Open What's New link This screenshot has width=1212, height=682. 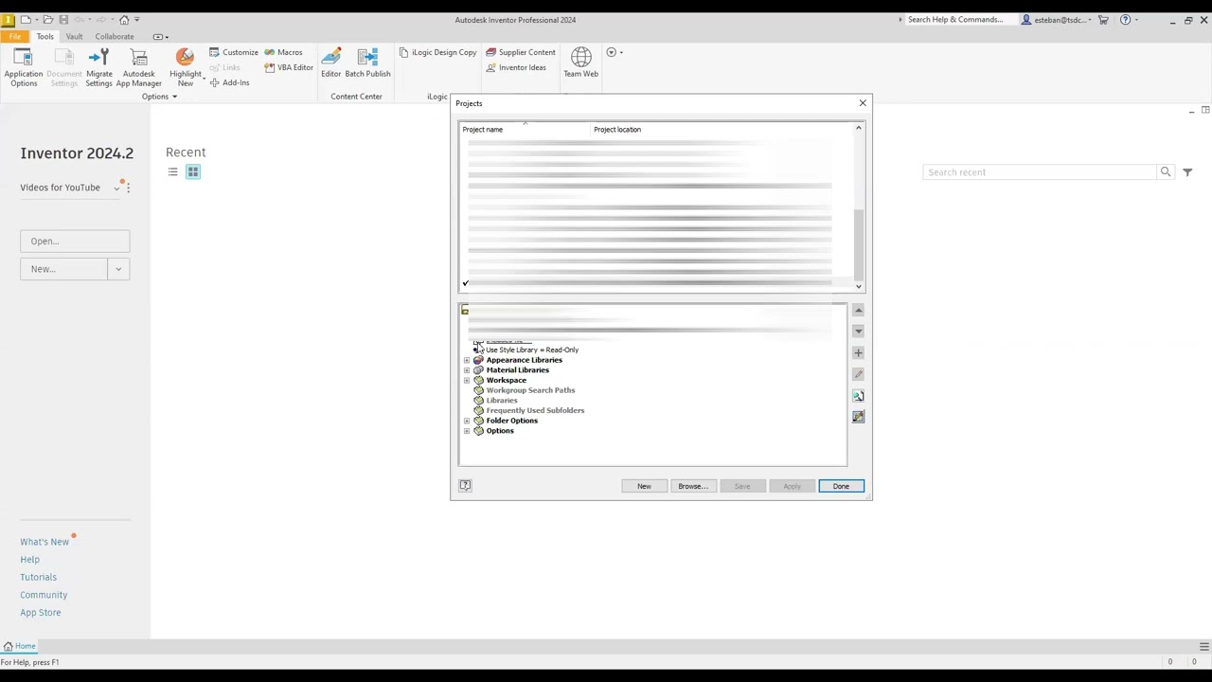tap(45, 542)
